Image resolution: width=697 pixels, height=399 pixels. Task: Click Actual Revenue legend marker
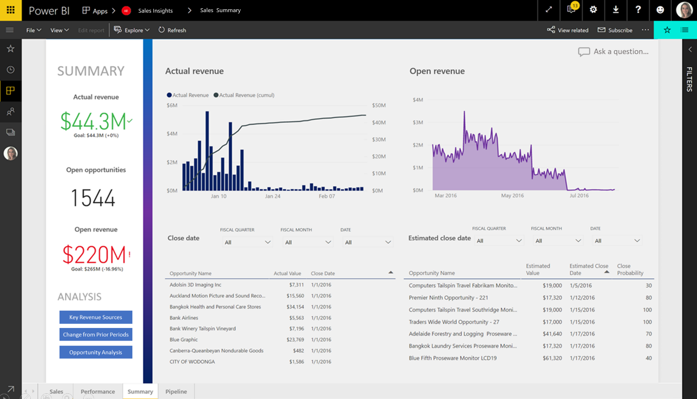(x=169, y=95)
